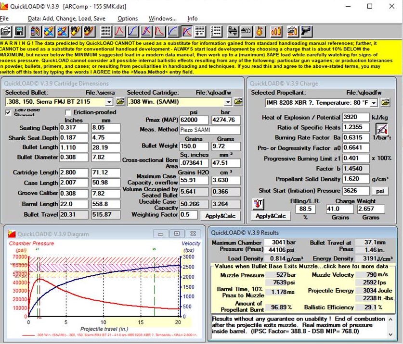Click the arrow-and-chevrons icon left of flask
Image resolution: width=403 pixels, height=344 pixels.
pyautogui.click(x=246, y=31)
